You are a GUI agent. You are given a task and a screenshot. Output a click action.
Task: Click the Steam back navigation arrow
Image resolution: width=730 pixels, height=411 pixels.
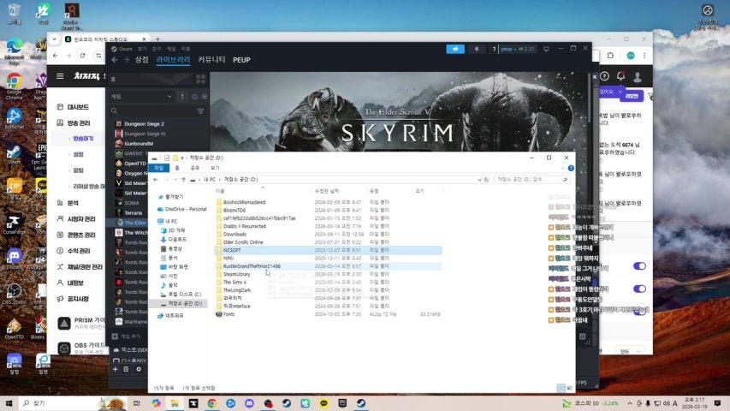click(115, 60)
